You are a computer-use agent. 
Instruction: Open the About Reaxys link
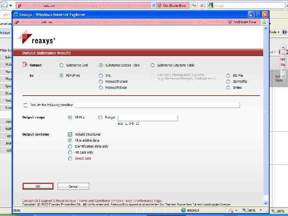pyautogui.click(x=66, y=201)
